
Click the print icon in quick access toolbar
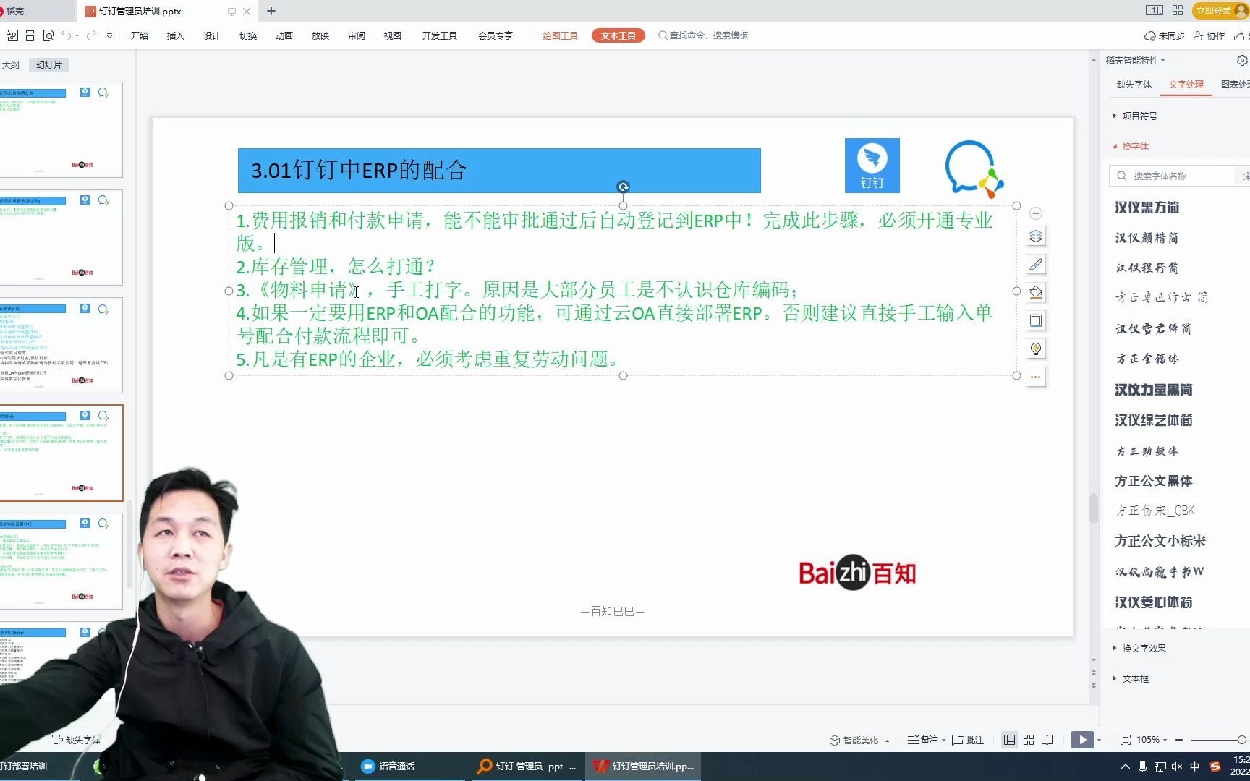click(x=30, y=35)
